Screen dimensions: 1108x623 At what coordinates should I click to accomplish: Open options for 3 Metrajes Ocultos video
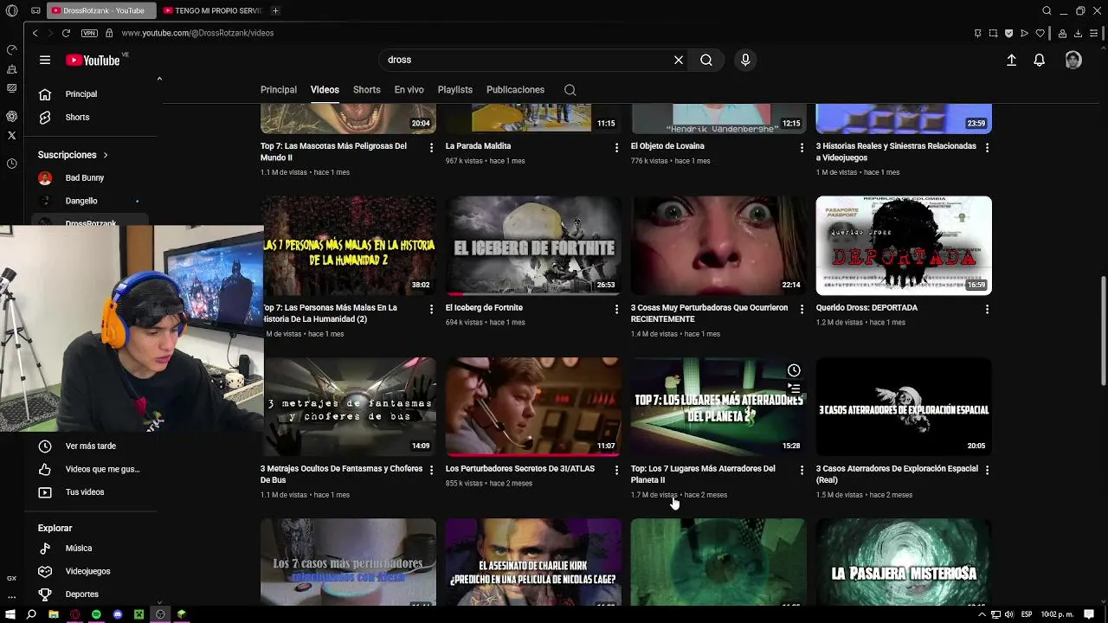point(431,470)
